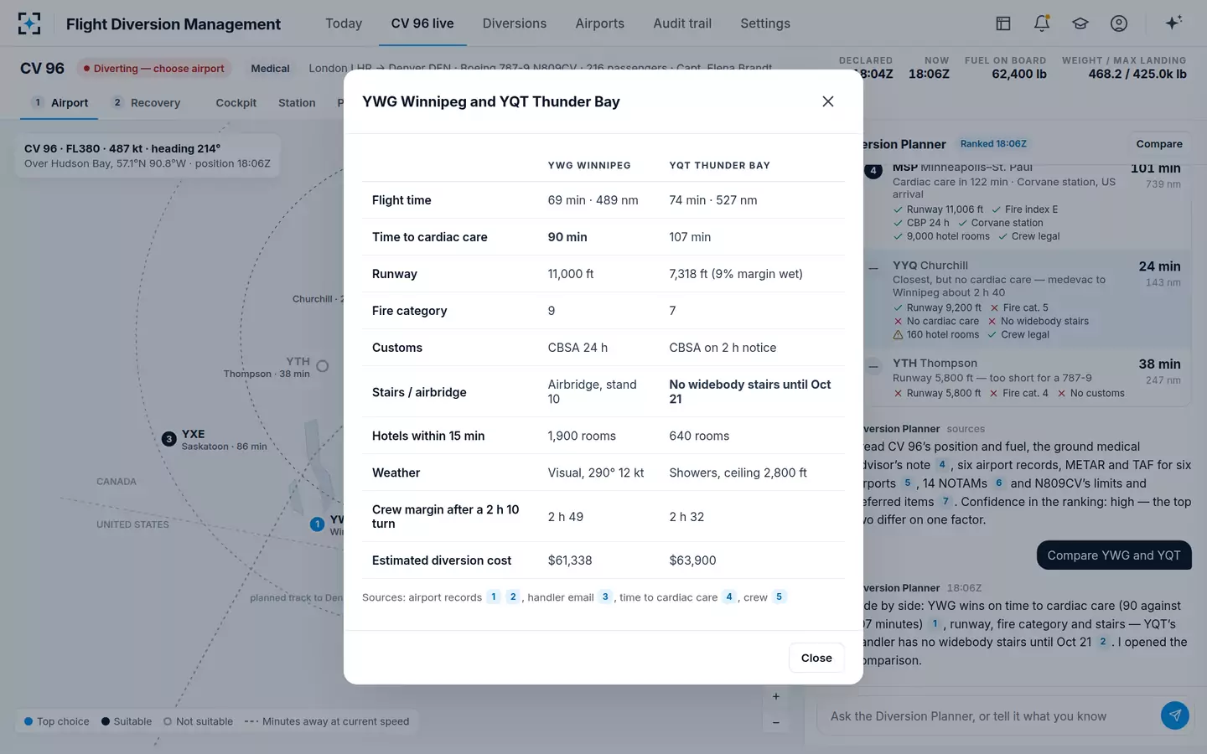
Task: Open handler email citation 3
Action: (x=605, y=597)
